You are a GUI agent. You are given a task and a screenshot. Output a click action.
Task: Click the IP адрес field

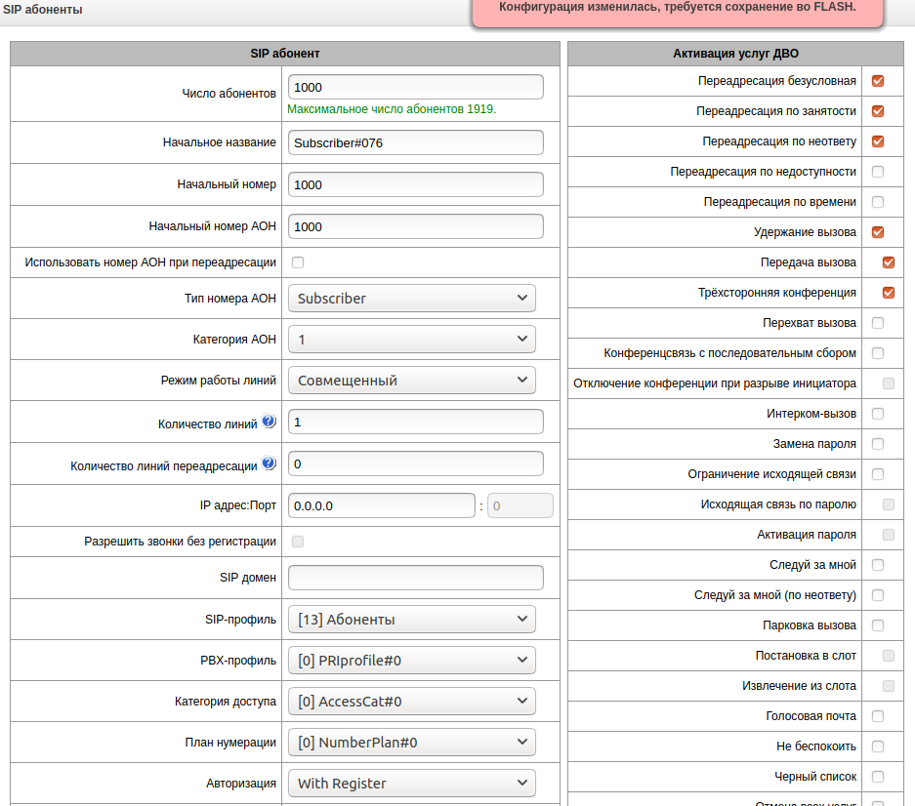[382, 506]
